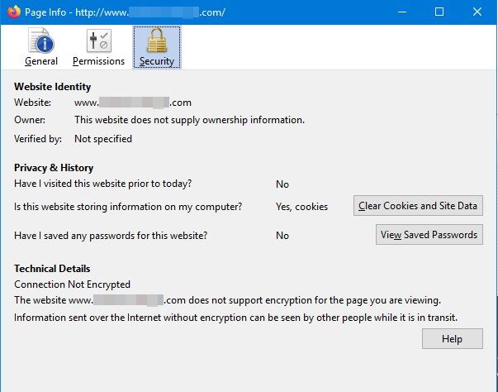Select the Security tab label
Viewport: 498px width, 392px height.
pyautogui.click(x=156, y=61)
